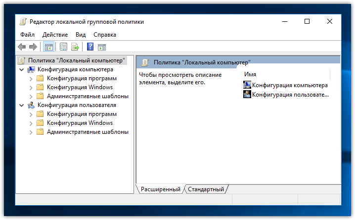The image size is (355, 220).
Task: Expand Конфигурация Windows under user configuration
Action: [x=31, y=123]
